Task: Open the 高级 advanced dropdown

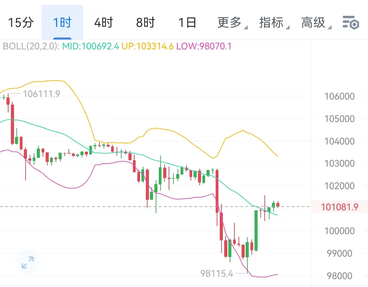Action: click(x=316, y=22)
